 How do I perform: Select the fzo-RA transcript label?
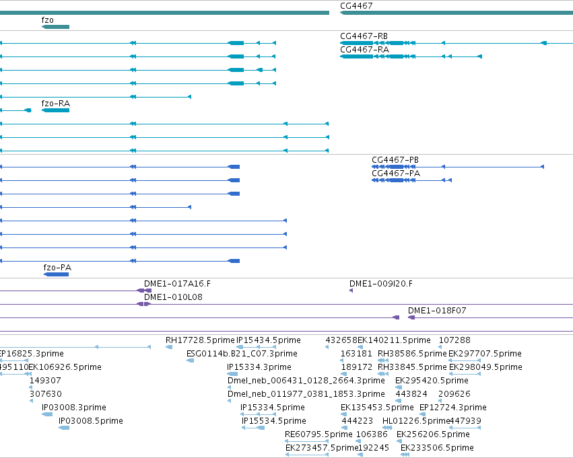56,104
